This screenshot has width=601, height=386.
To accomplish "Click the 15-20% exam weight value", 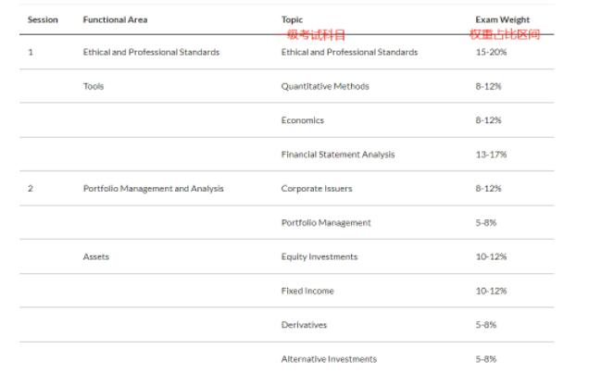I will point(492,52).
